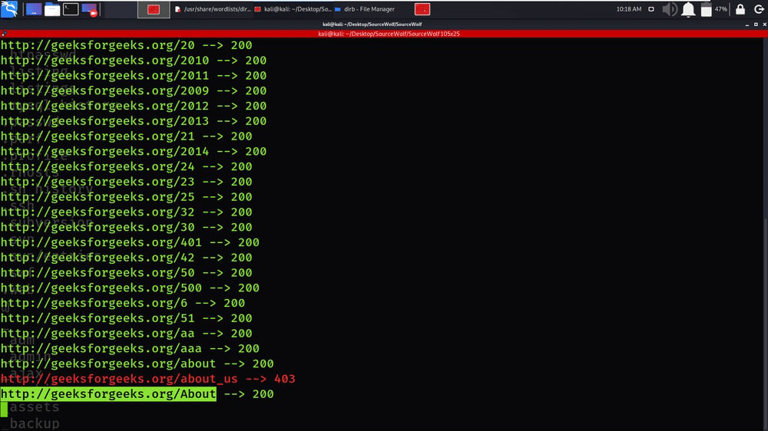Viewport: 768px width, 431px height.
Task: Click the battery 47% indicator
Action: [x=713, y=8]
